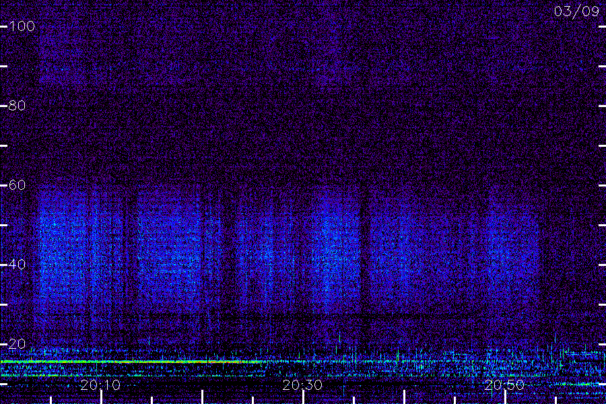The image size is (606, 404).
Task: Click the 20:50 time label
Action: (504, 385)
